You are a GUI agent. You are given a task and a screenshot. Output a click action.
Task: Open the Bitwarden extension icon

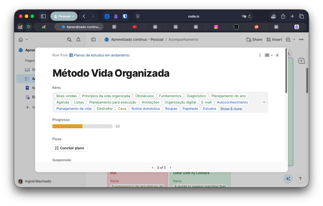(125, 16)
